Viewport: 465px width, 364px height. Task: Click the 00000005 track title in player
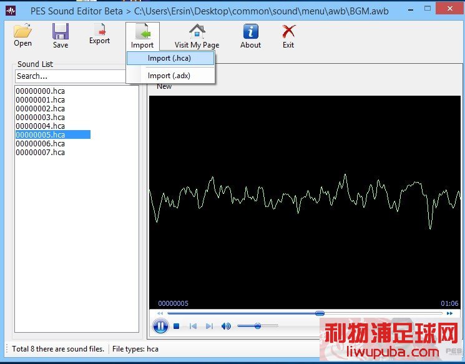click(x=173, y=303)
